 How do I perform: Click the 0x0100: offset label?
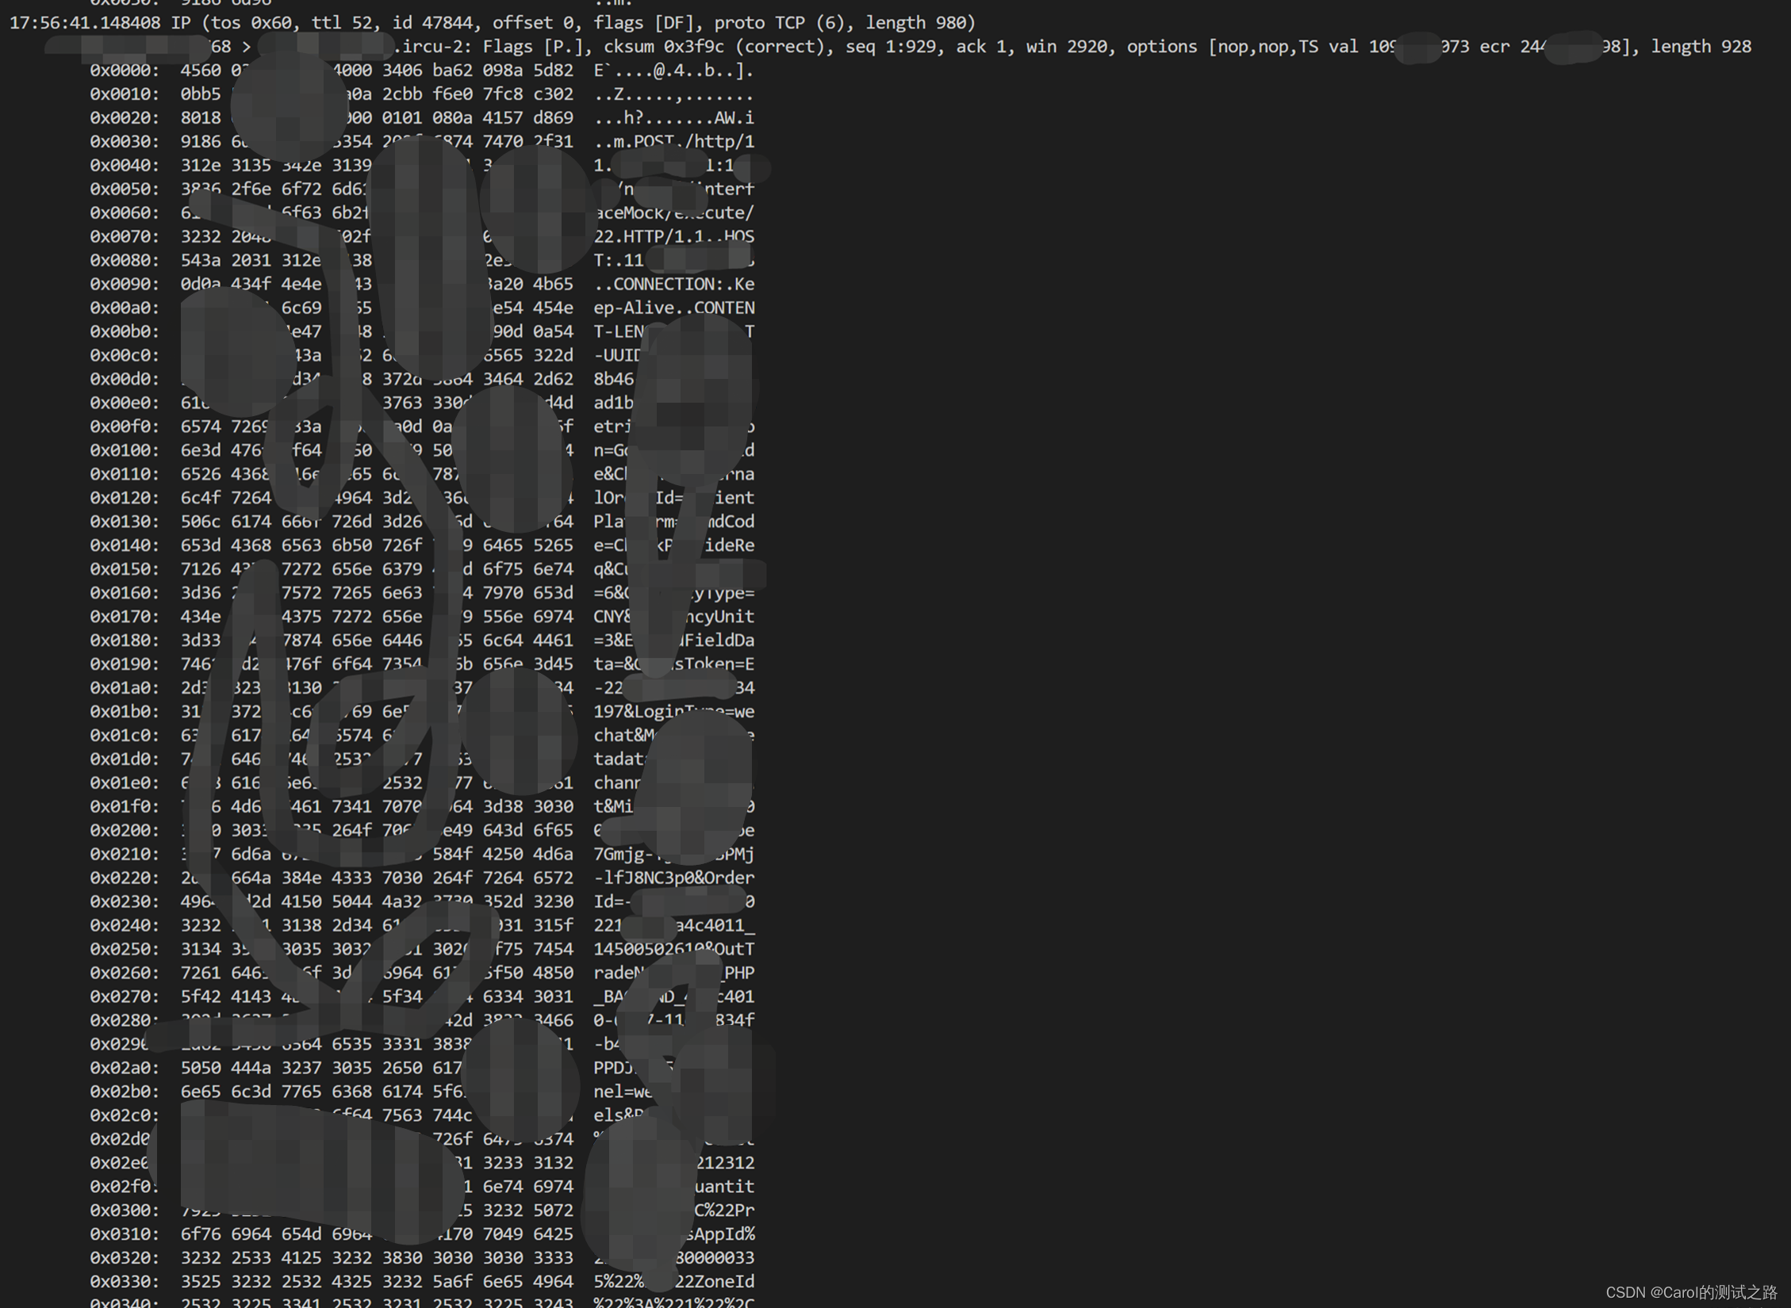[x=124, y=450]
